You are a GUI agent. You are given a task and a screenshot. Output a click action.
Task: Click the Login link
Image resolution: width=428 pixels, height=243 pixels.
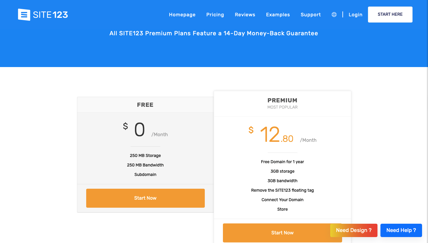tap(355, 15)
